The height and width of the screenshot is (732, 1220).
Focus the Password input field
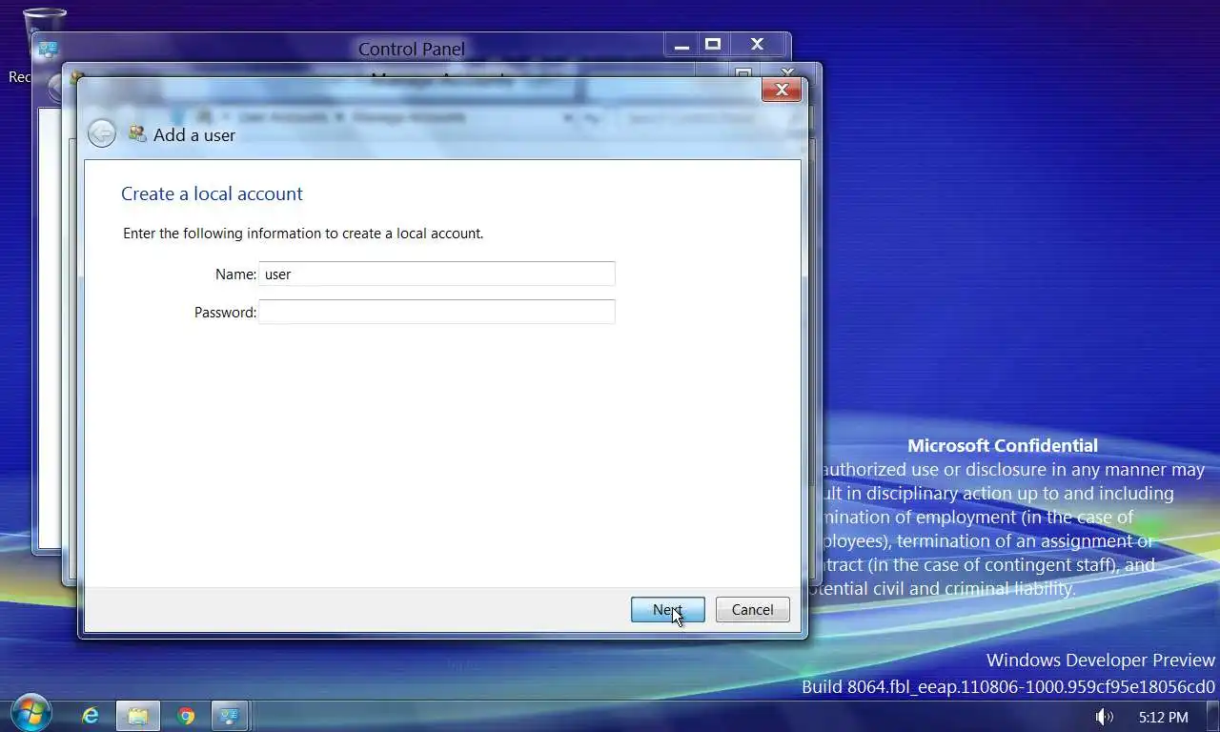(437, 312)
